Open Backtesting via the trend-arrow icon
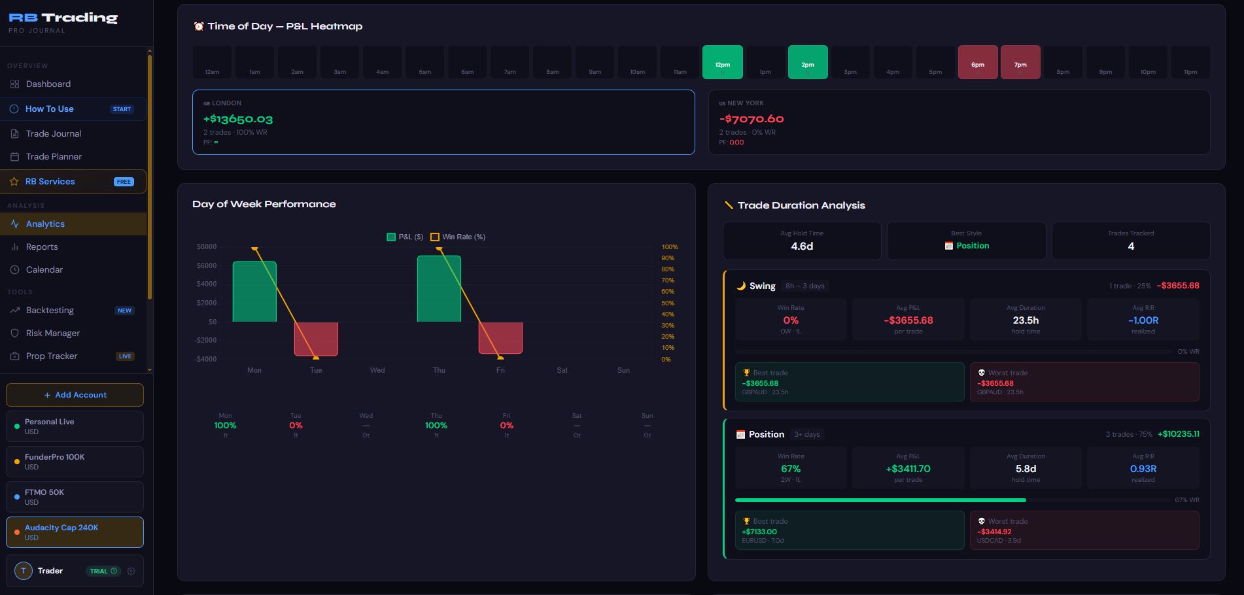 tap(14, 310)
